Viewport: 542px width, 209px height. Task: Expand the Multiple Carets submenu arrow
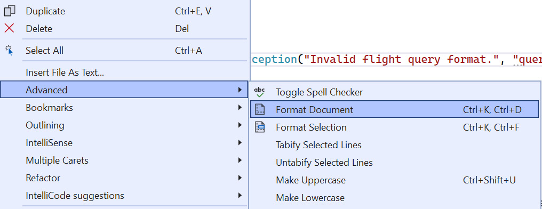(x=240, y=160)
